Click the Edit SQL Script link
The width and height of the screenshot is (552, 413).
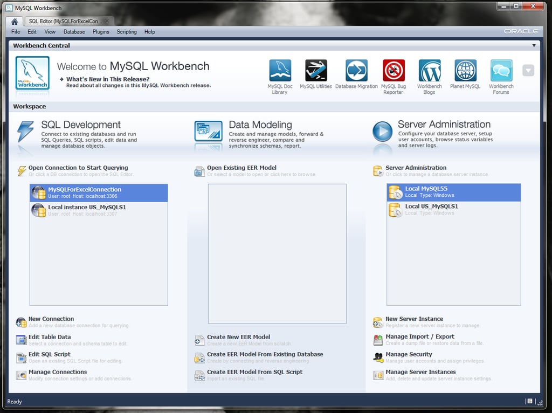(x=49, y=354)
